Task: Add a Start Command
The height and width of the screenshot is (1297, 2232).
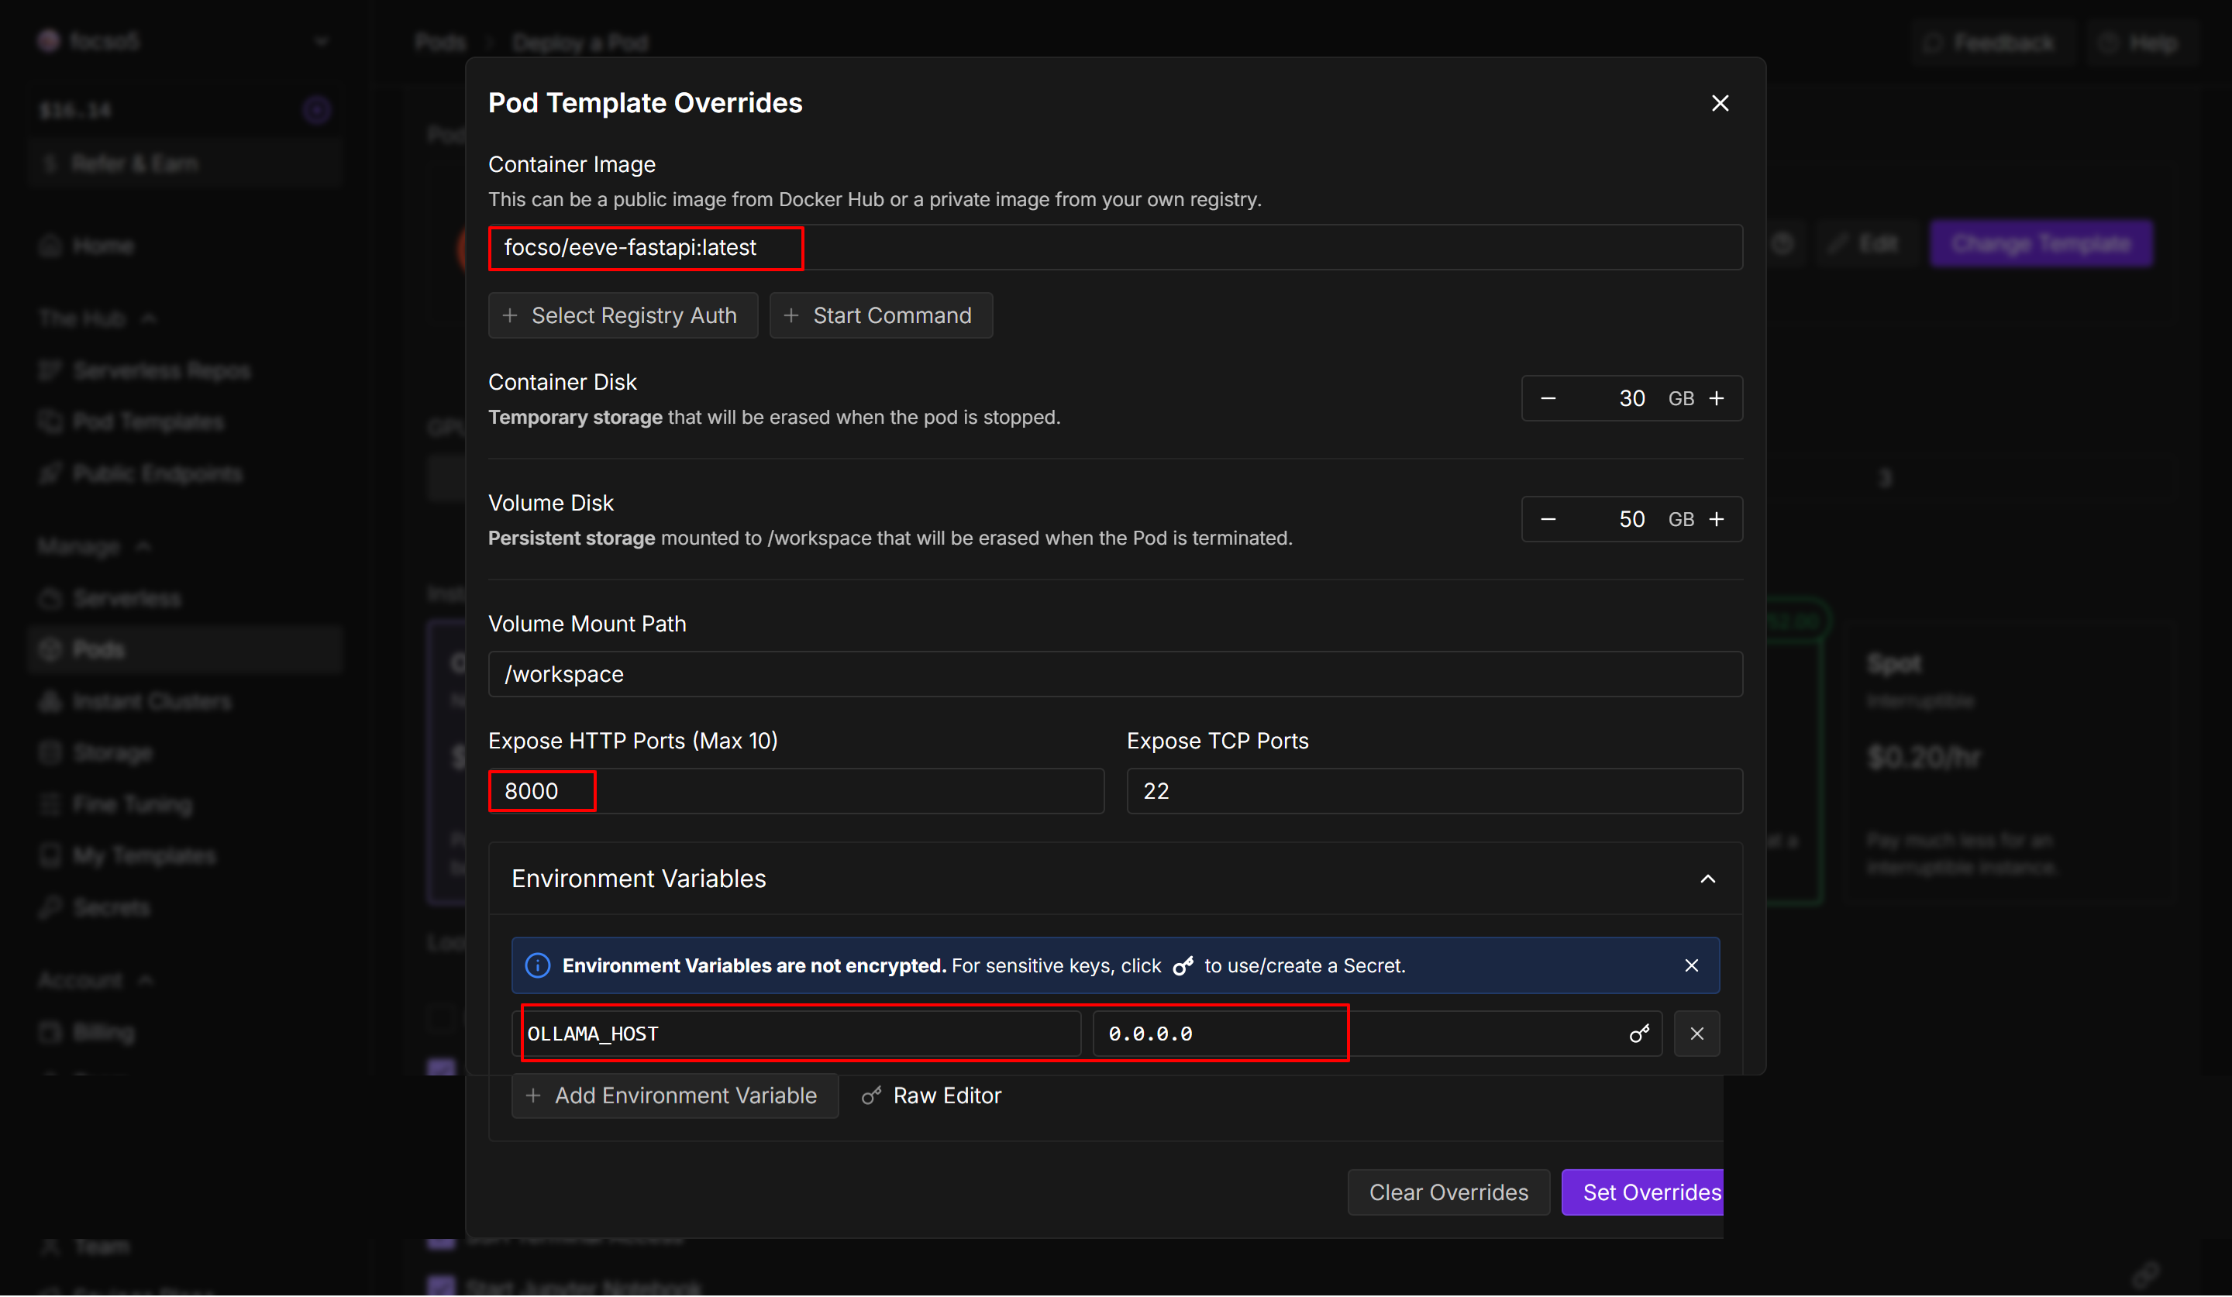Action: click(880, 316)
